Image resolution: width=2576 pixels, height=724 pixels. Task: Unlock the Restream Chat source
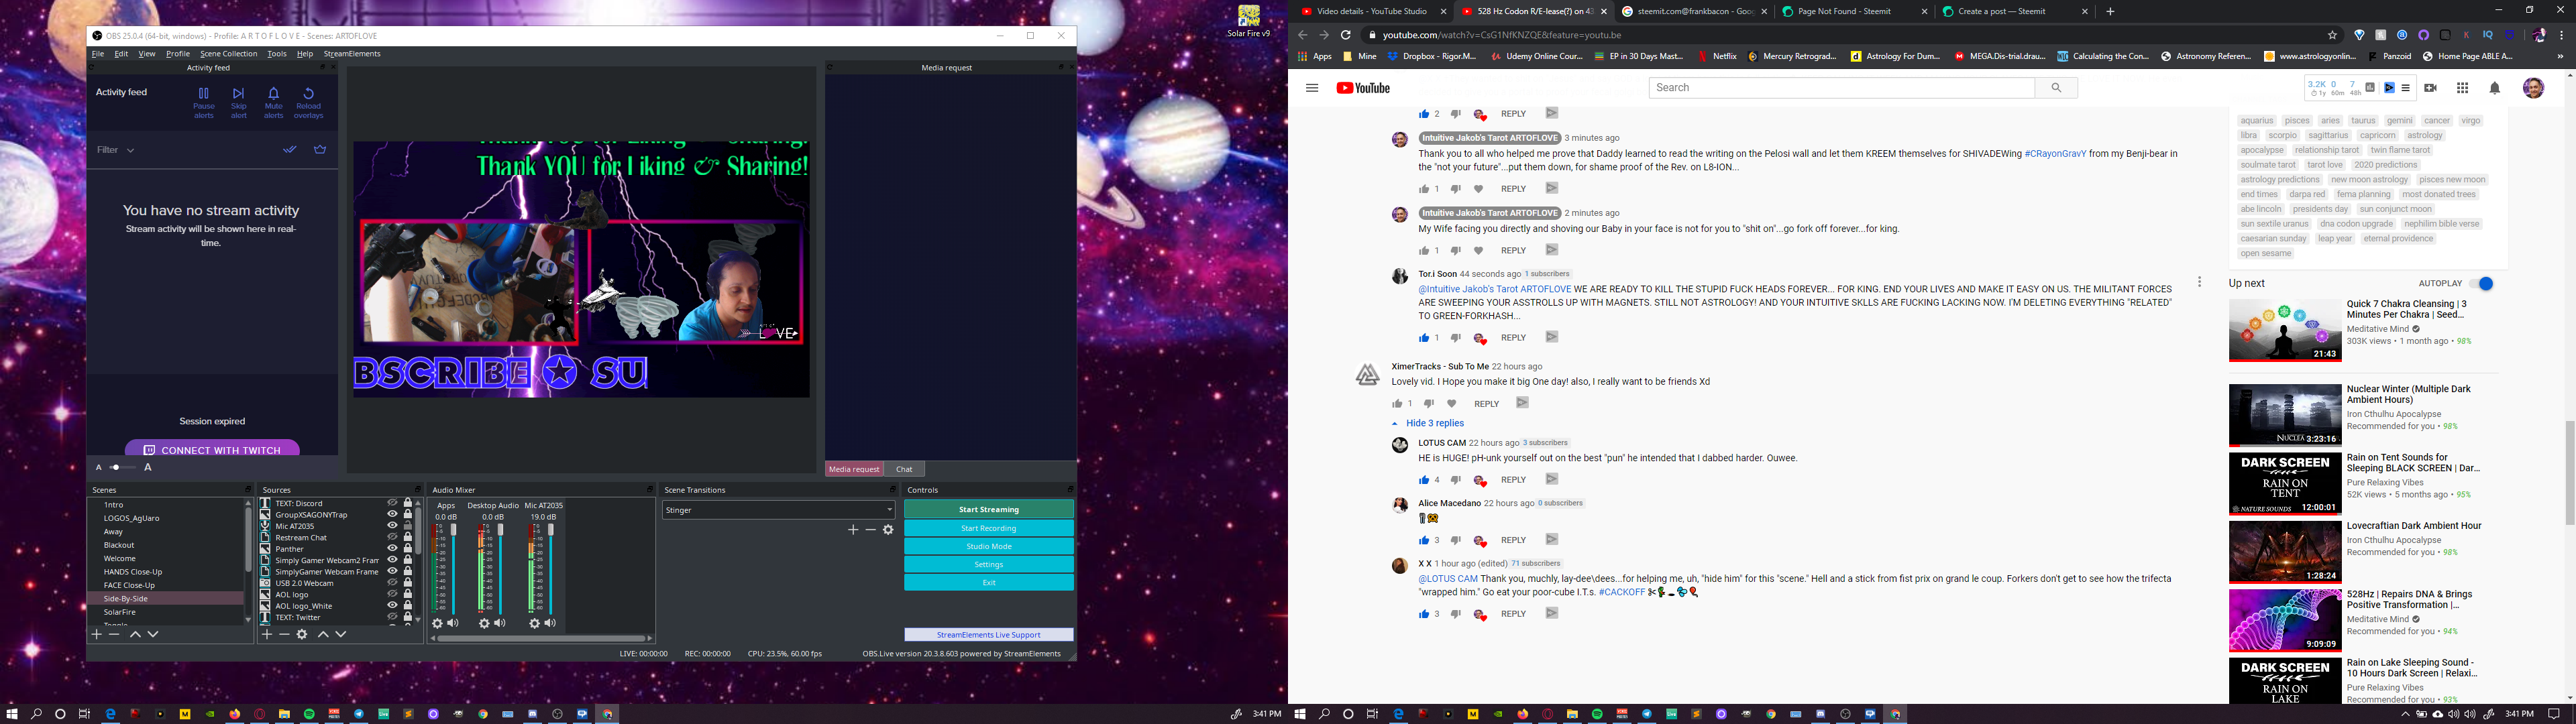407,537
